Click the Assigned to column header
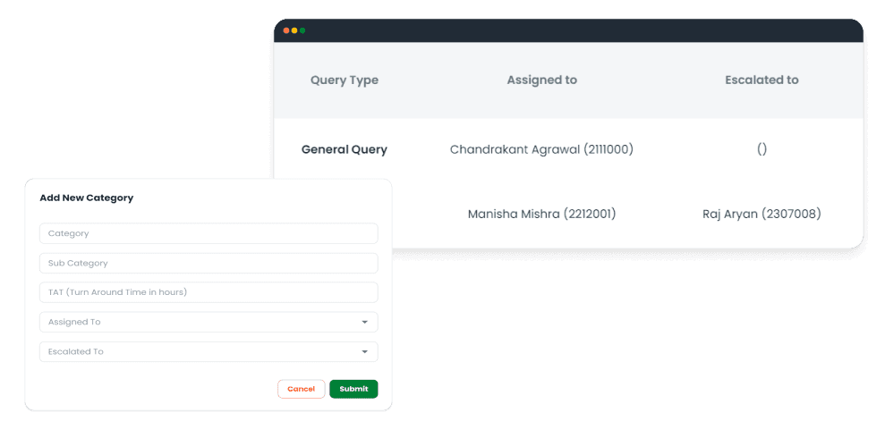 tap(542, 80)
